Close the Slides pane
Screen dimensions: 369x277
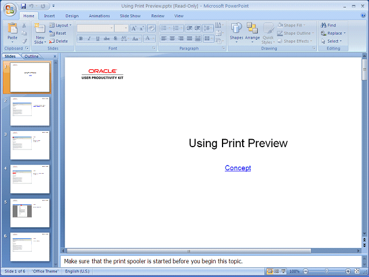55,57
